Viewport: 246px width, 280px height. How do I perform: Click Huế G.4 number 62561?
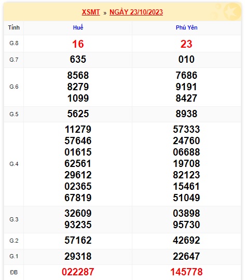78,163
